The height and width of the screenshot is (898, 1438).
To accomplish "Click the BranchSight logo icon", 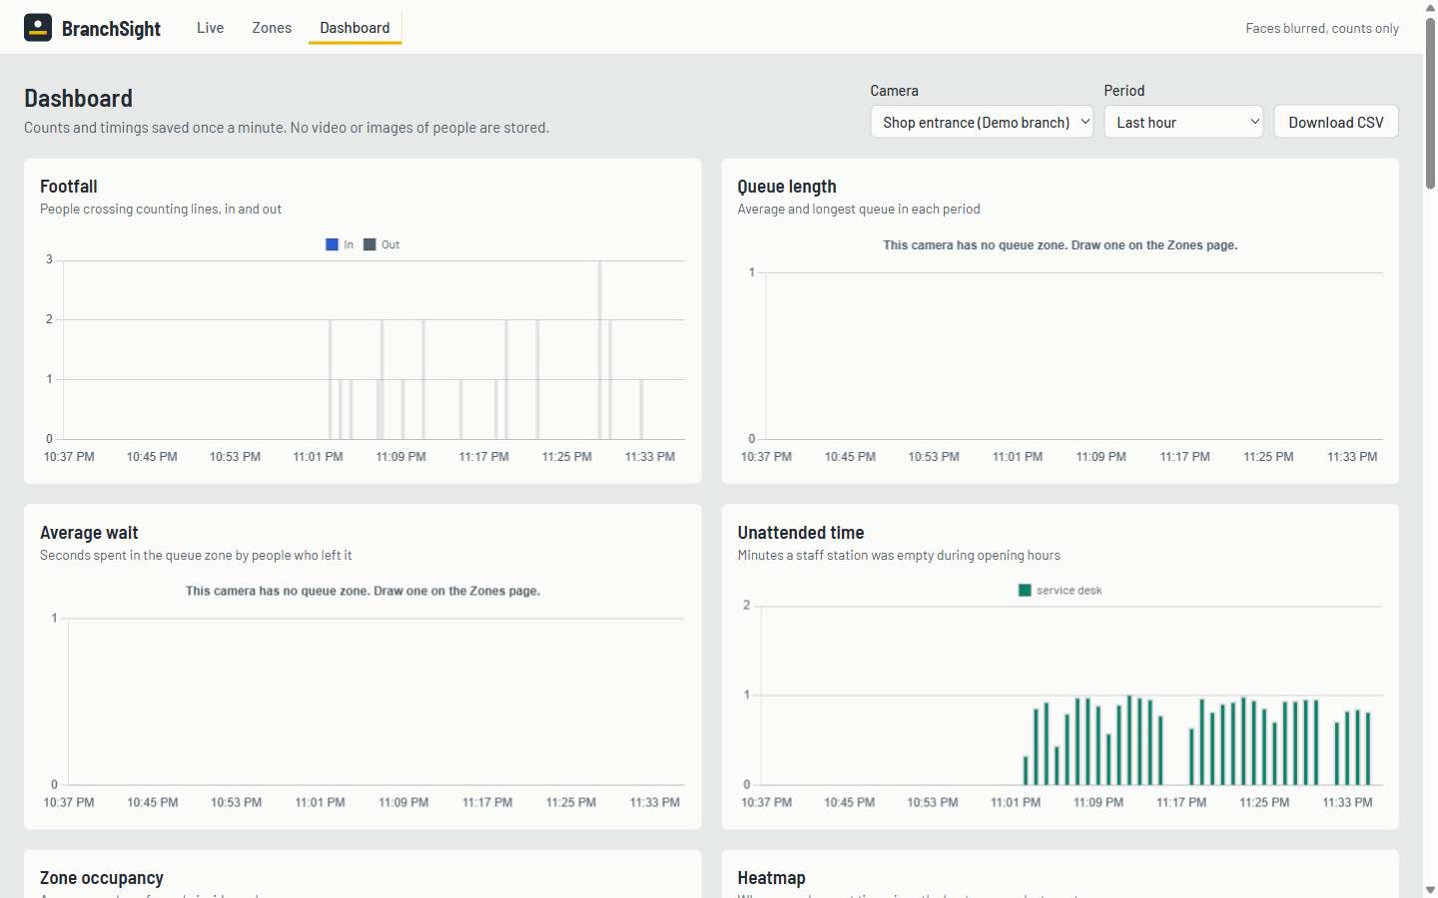I will tap(38, 28).
